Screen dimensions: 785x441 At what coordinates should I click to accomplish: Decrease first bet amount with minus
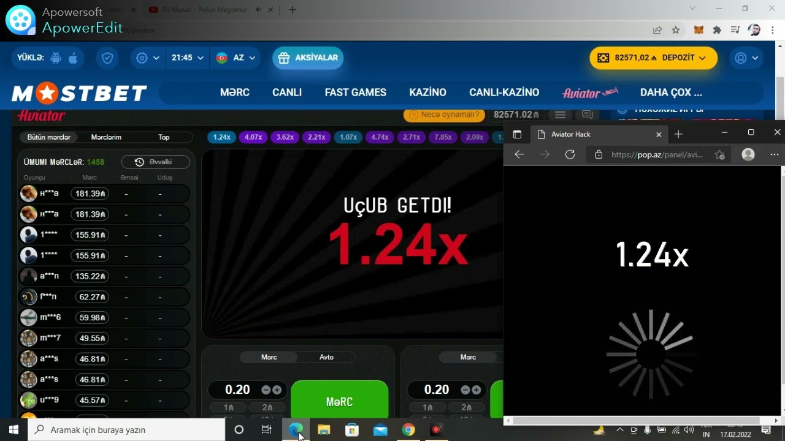266,390
